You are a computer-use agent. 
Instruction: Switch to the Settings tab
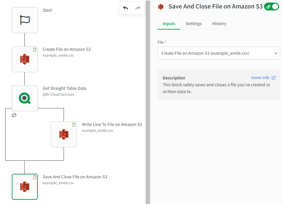coord(194,24)
